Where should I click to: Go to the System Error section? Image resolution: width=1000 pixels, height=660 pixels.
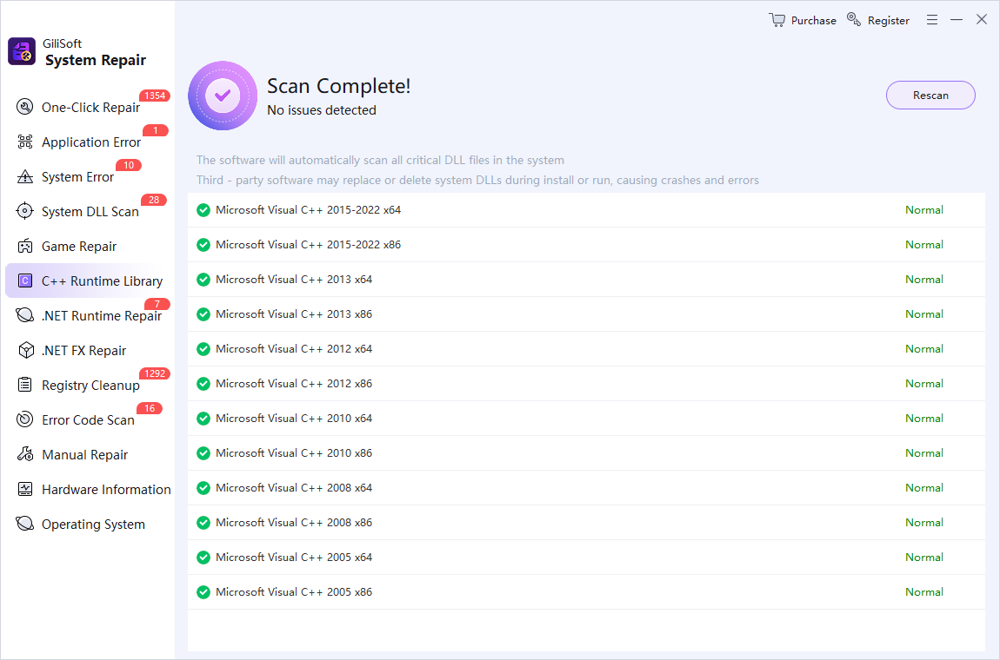(x=88, y=176)
